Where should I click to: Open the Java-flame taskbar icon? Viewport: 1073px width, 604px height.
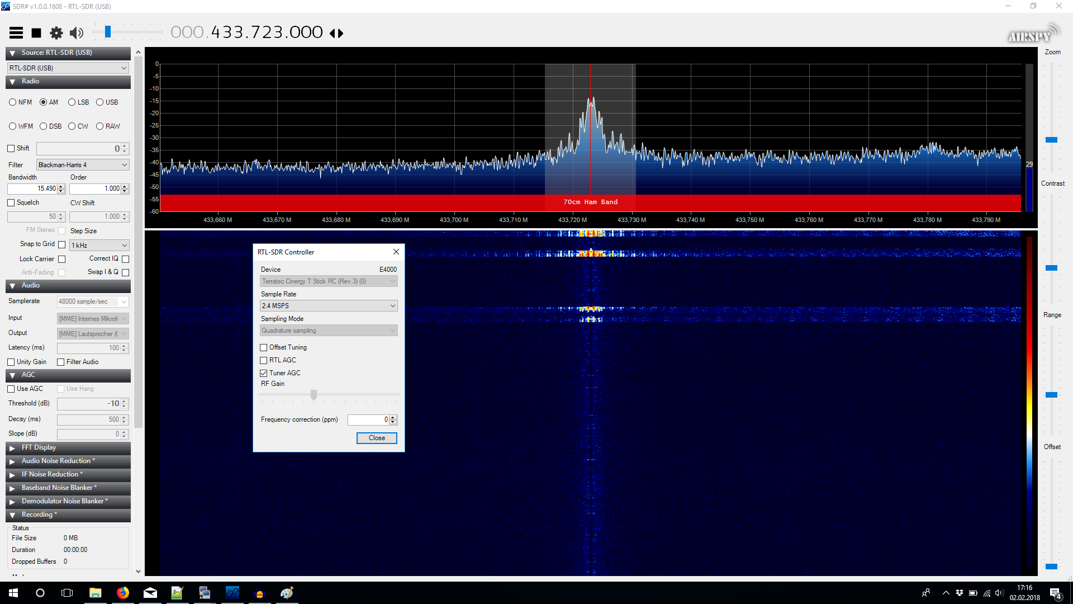[x=259, y=593]
